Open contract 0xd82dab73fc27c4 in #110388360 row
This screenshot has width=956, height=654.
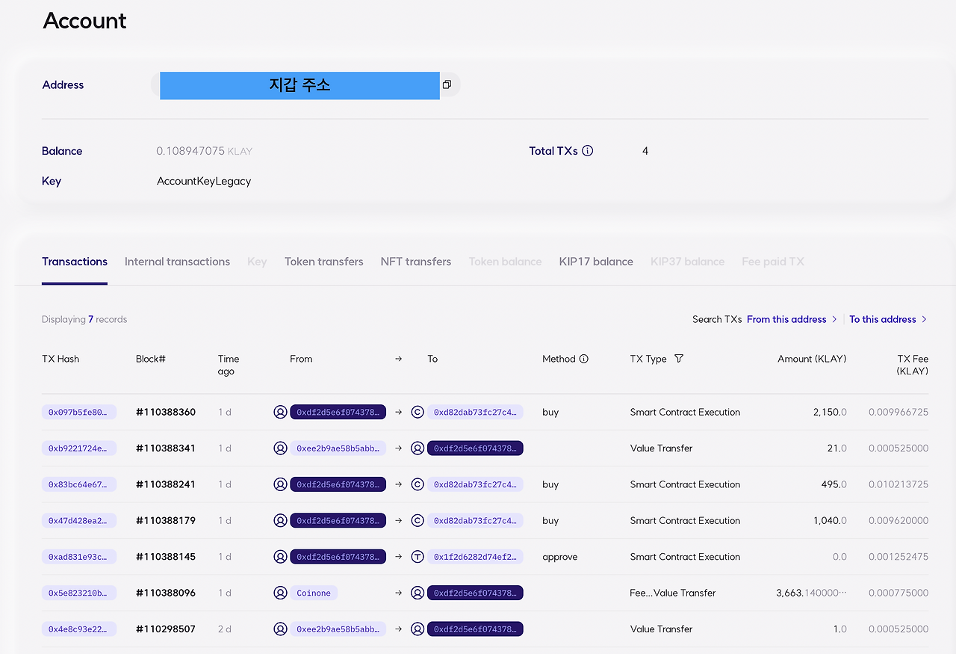pos(475,412)
